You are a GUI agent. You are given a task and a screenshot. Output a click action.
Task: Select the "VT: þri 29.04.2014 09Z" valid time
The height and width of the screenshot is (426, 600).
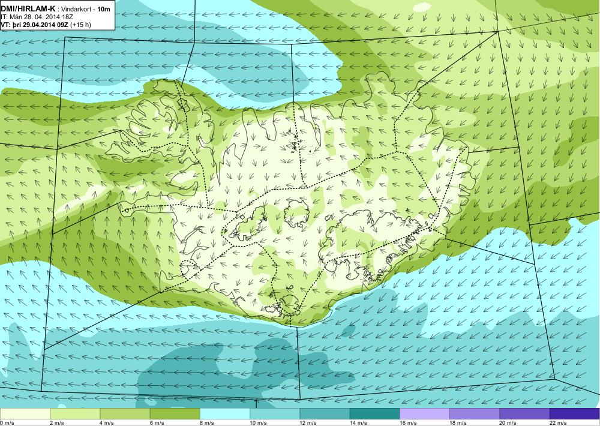pyautogui.click(x=34, y=25)
